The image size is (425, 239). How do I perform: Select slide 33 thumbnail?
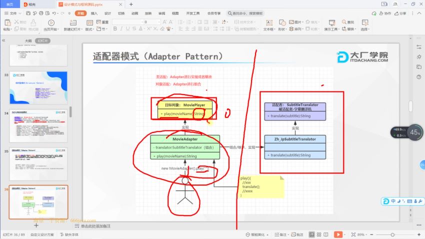tap(38, 87)
